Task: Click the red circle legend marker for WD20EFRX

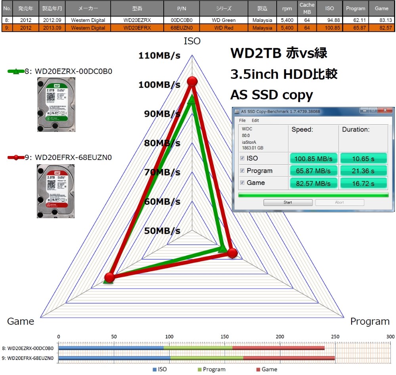Action: coord(16,158)
